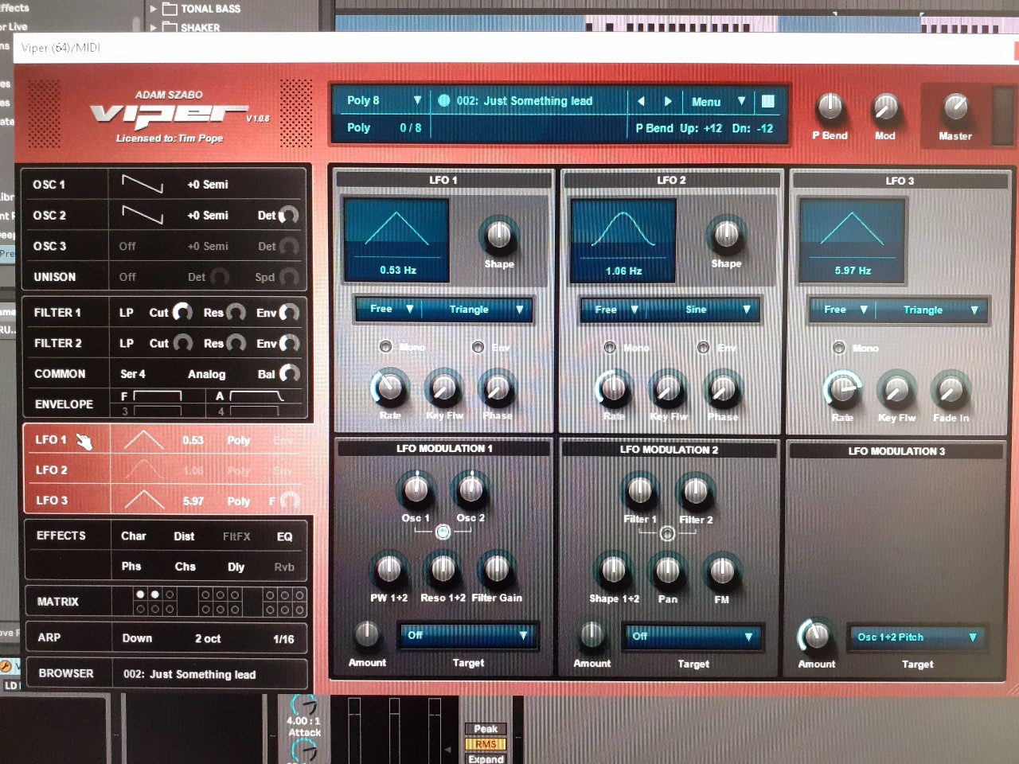Click the LFO 1 Key Flw knob
1019x764 pixels.
(x=443, y=388)
